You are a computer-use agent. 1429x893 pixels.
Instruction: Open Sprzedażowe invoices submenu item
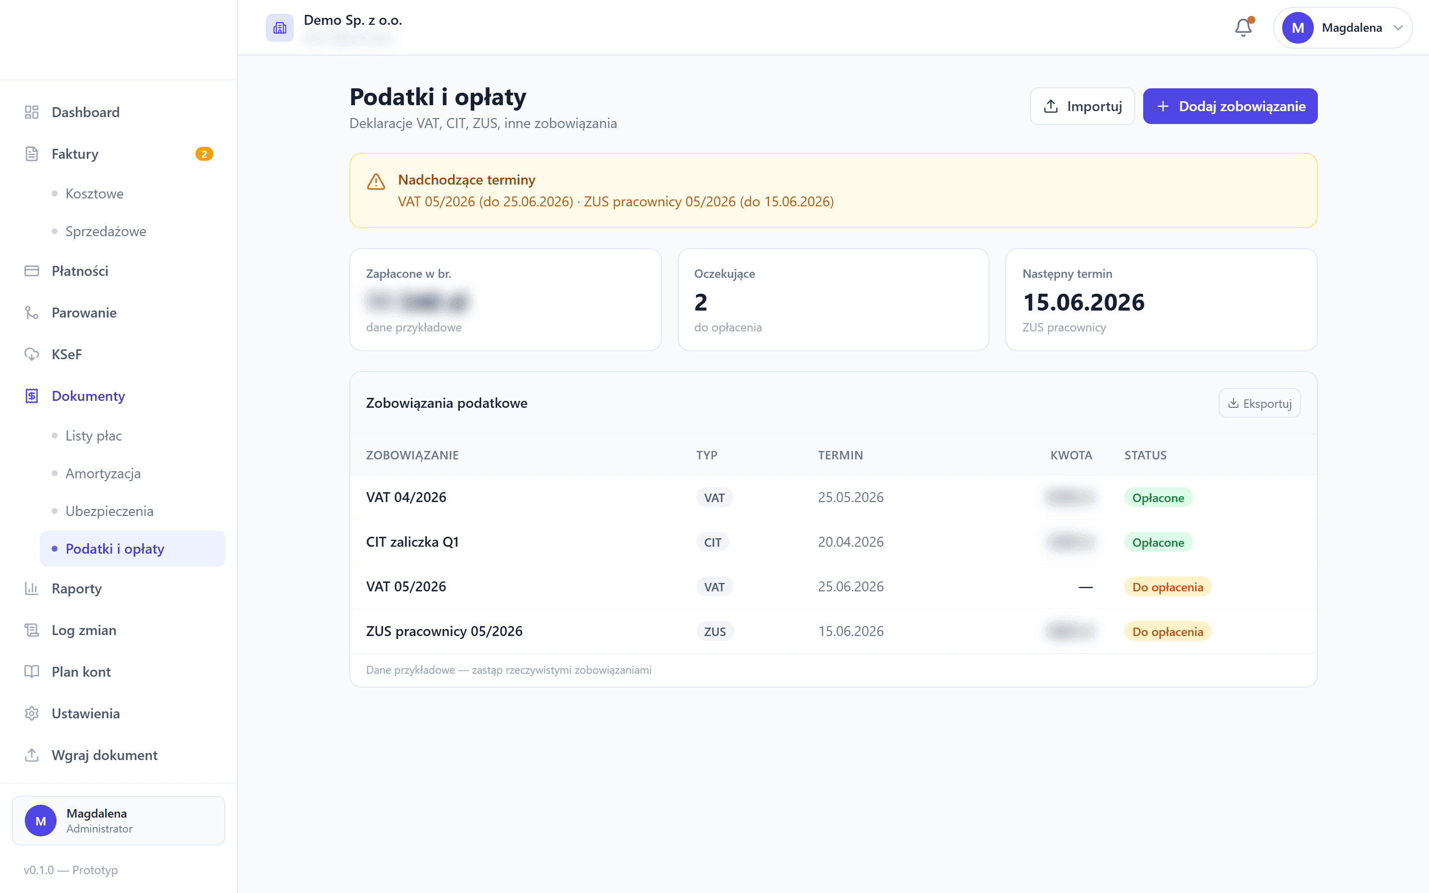pos(106,232)
